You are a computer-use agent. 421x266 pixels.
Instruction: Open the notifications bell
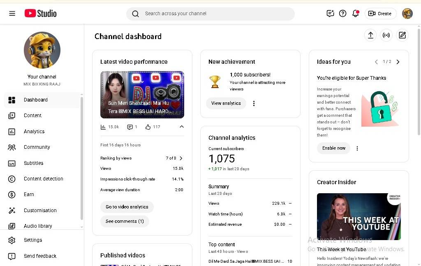tap(355, 14)
